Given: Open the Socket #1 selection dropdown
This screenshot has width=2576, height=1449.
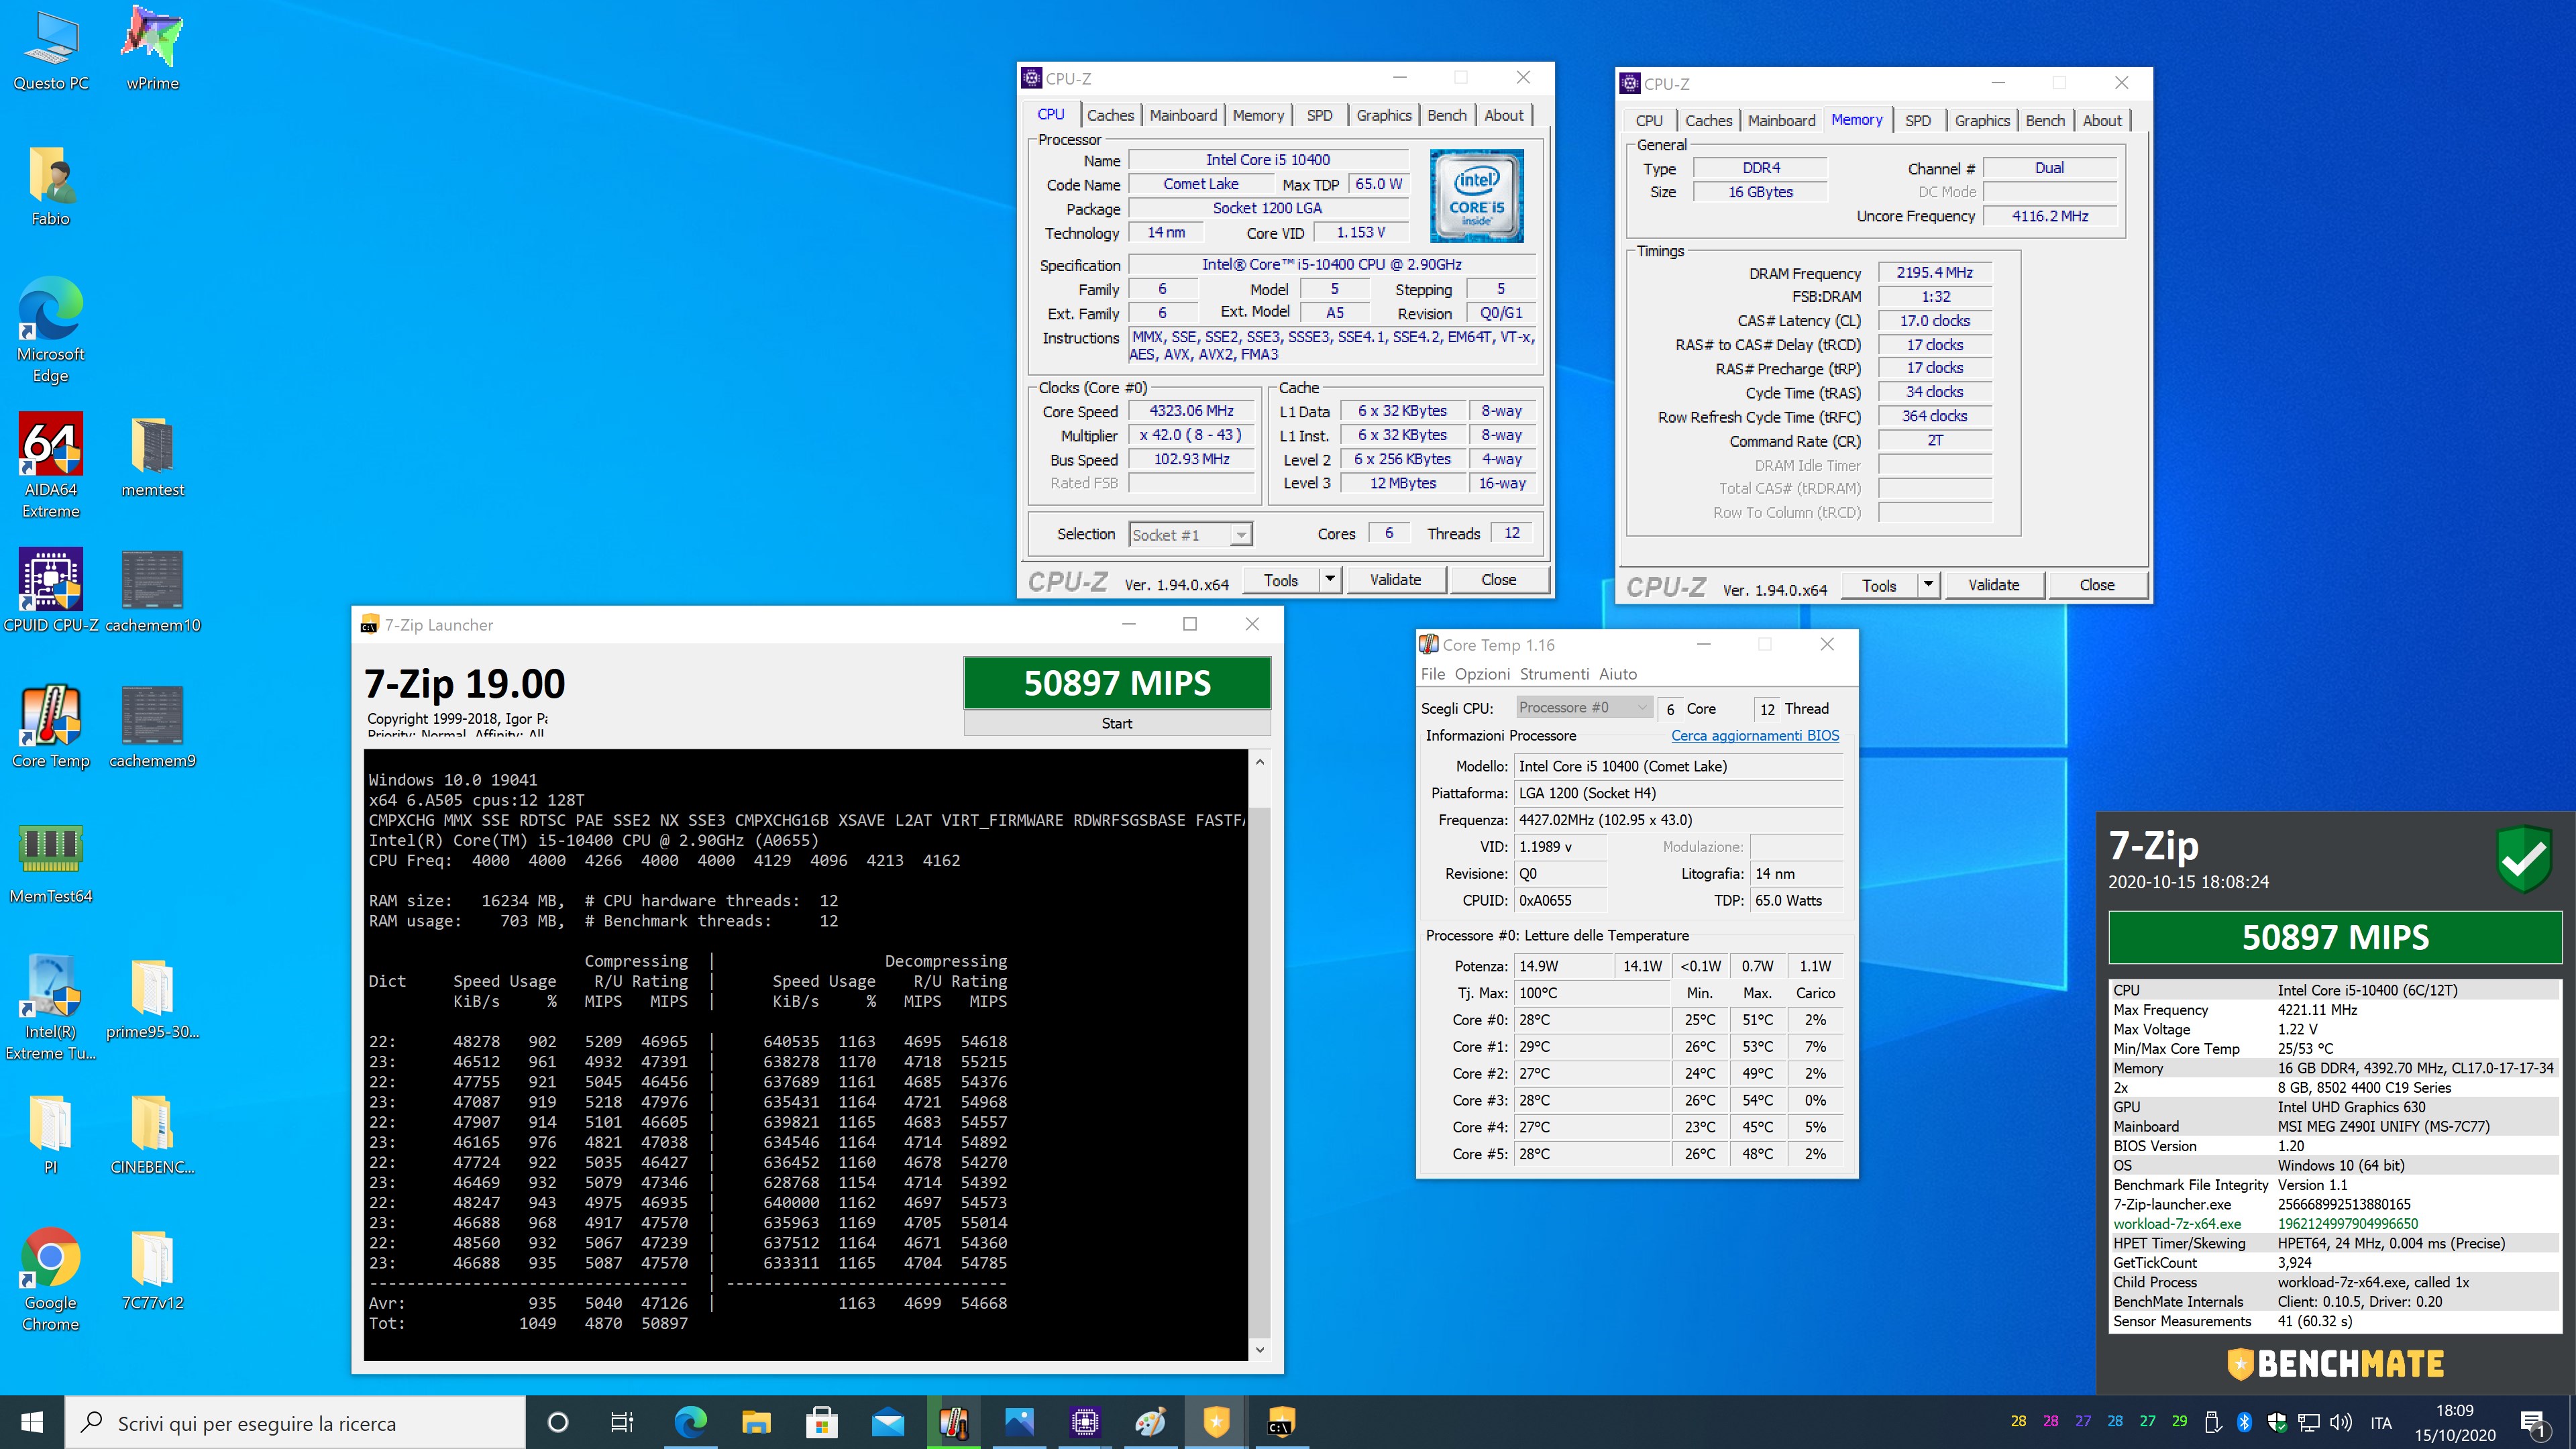Looking at the screenshot, I should pos(1190,535).
